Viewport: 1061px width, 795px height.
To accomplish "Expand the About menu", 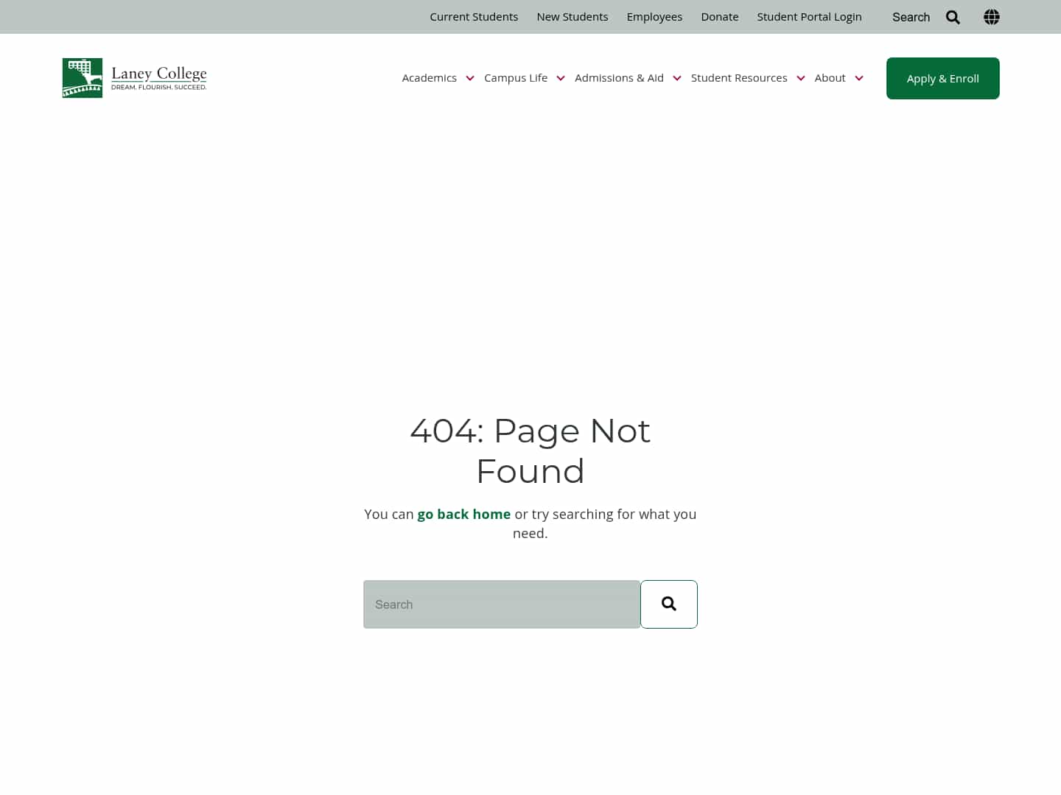I will pos(859,78).
